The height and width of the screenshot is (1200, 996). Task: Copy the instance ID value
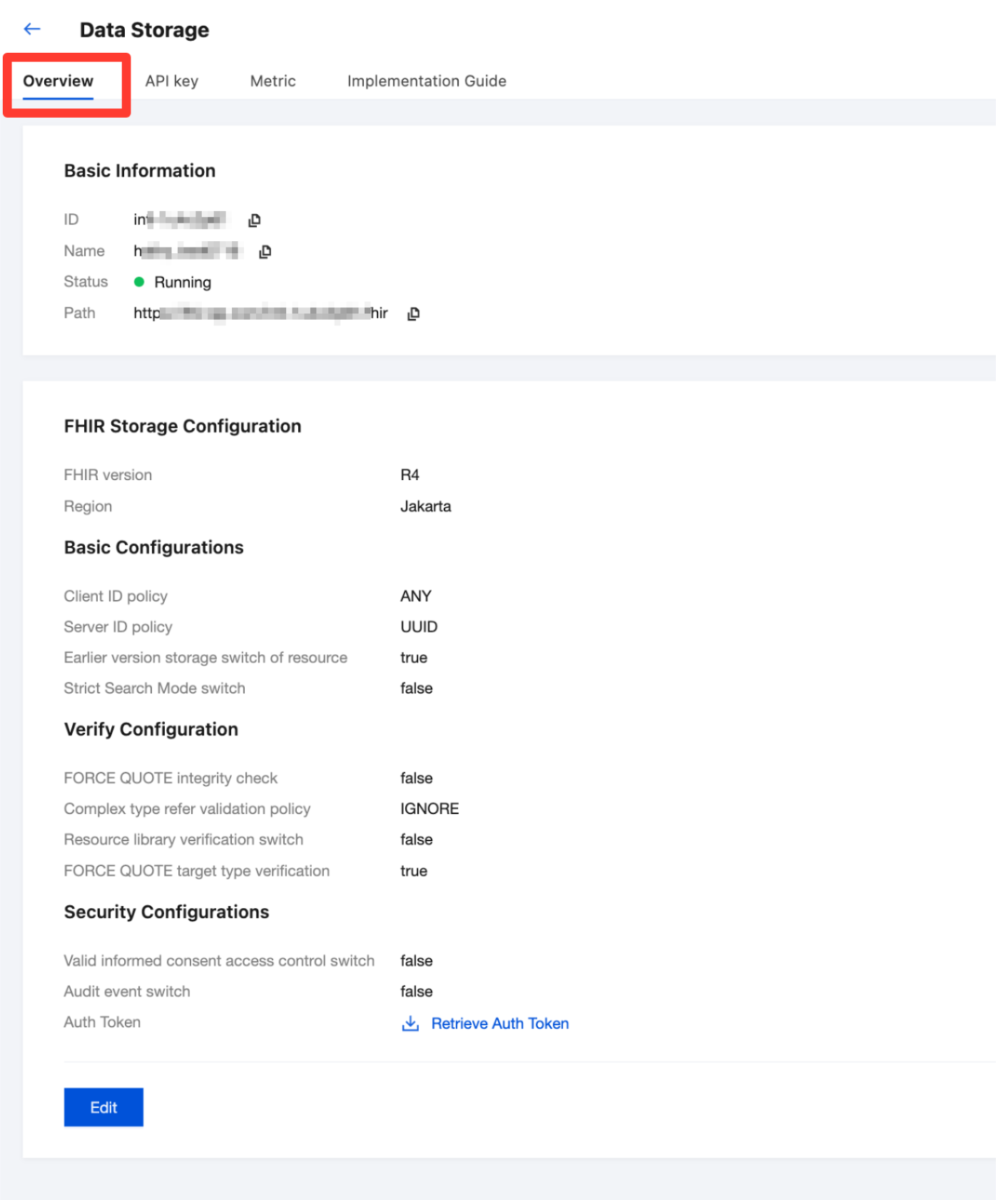pos(254,220)
